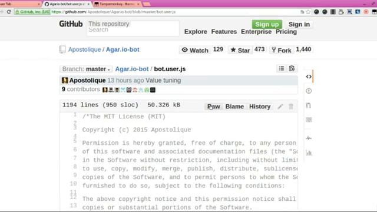
Task: Open the file History
Action: [x=260, y=107]
